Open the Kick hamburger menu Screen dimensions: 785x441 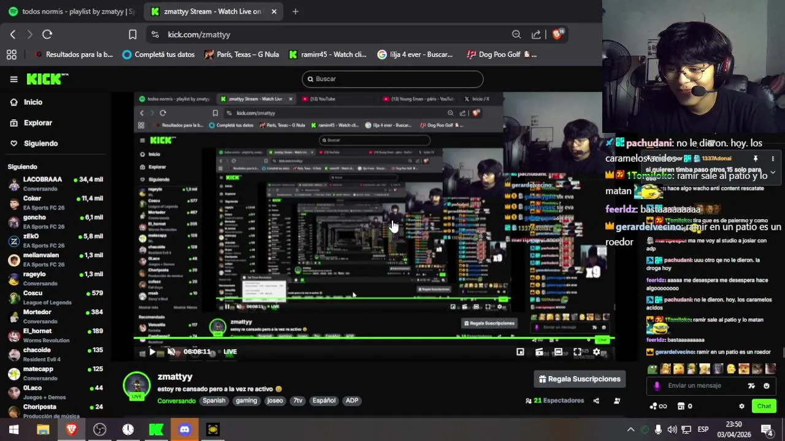13,79
